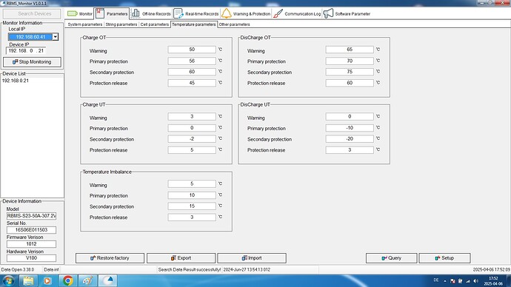511x287 pixels.
Task: Click the Off-line Records chart icon
Action: tap(136, 13)
